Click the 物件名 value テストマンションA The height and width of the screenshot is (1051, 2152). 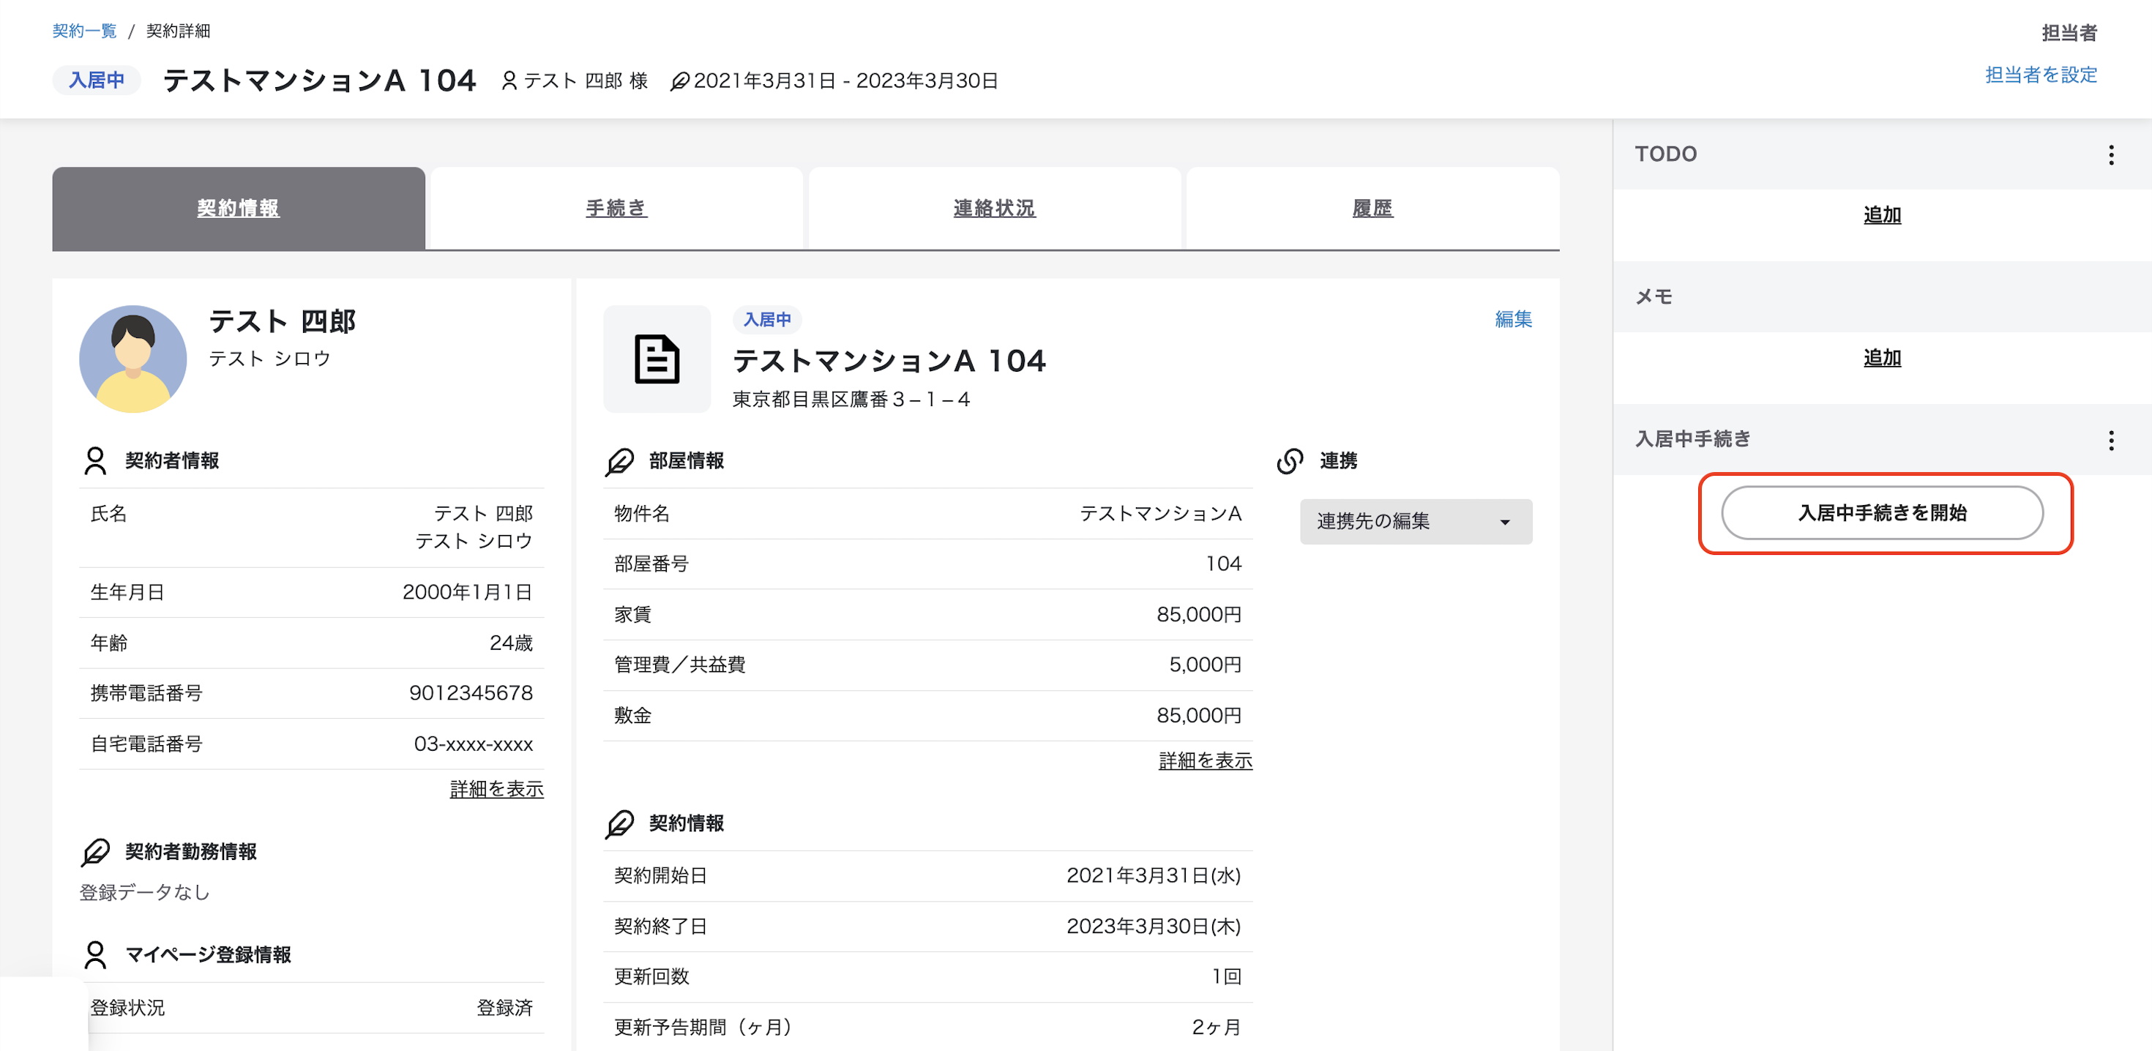pyautogui.click(x=1160, y=514)
